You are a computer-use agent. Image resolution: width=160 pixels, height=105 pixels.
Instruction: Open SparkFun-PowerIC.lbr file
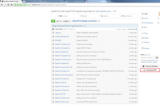click(x=62, y=90)
